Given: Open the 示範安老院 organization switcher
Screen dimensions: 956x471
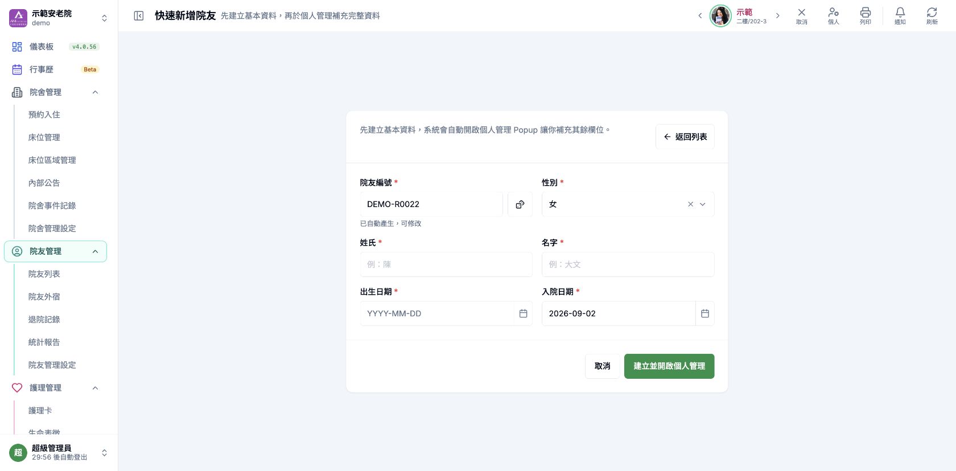Looking at the screenshot, I should pos(59,18).
